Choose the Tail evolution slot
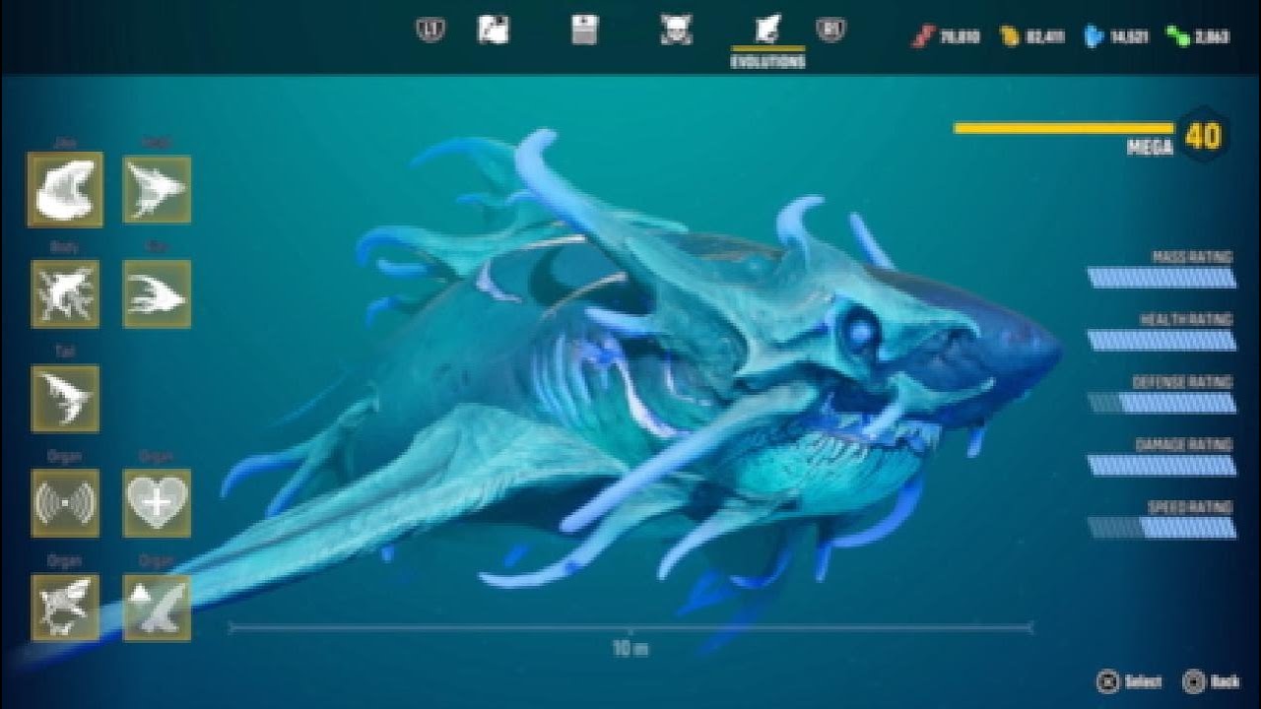The width and height of the screenshot is (1261, 709). click(65, 399)
